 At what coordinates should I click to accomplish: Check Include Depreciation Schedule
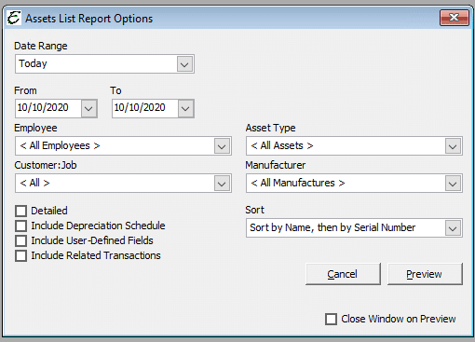point(20,226)
